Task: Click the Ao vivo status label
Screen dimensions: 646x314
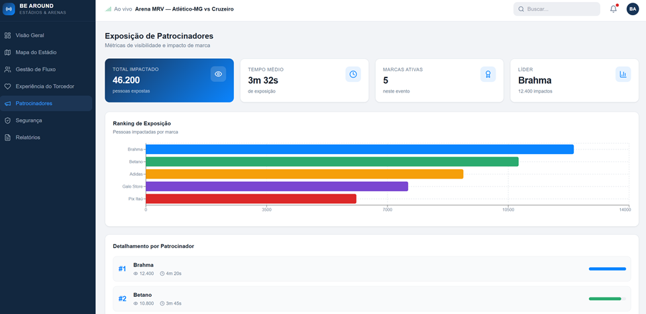Action: [123, 9]
